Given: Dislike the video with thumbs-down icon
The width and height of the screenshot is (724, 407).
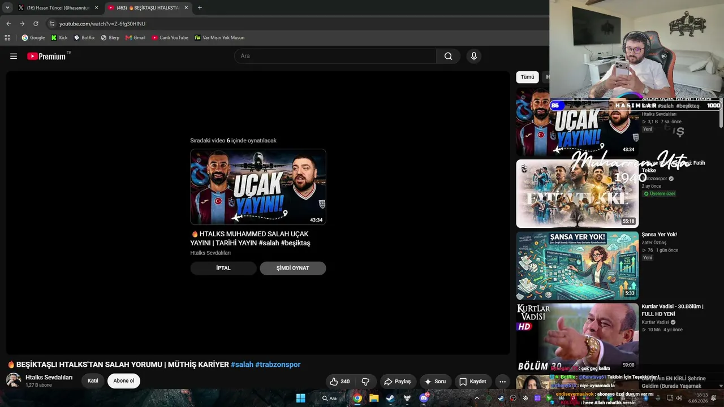Looking at the screenshot, I should coord(365,382).
